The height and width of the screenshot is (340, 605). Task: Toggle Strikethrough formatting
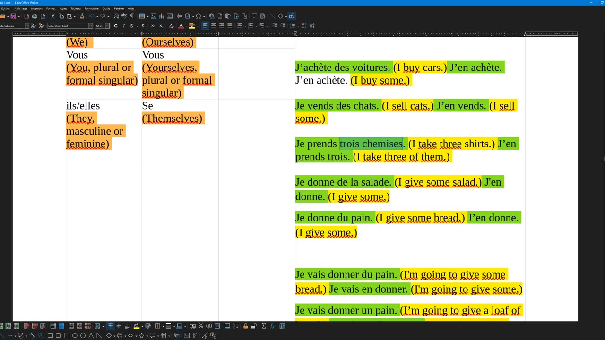[x=143, y=26]
